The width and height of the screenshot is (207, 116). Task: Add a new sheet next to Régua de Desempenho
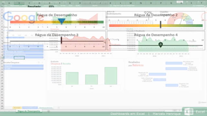pos(49,111)
